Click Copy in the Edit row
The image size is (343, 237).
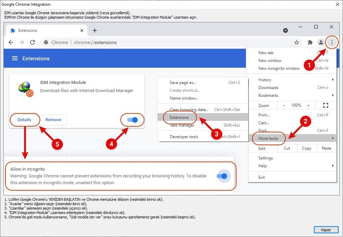pyautogui.click(x=306, y=148)
